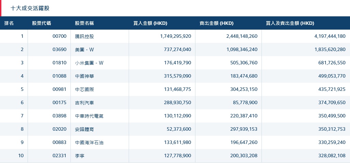Select stock code 00175
The width and height of the screenshot is (350, 163).
60,103
